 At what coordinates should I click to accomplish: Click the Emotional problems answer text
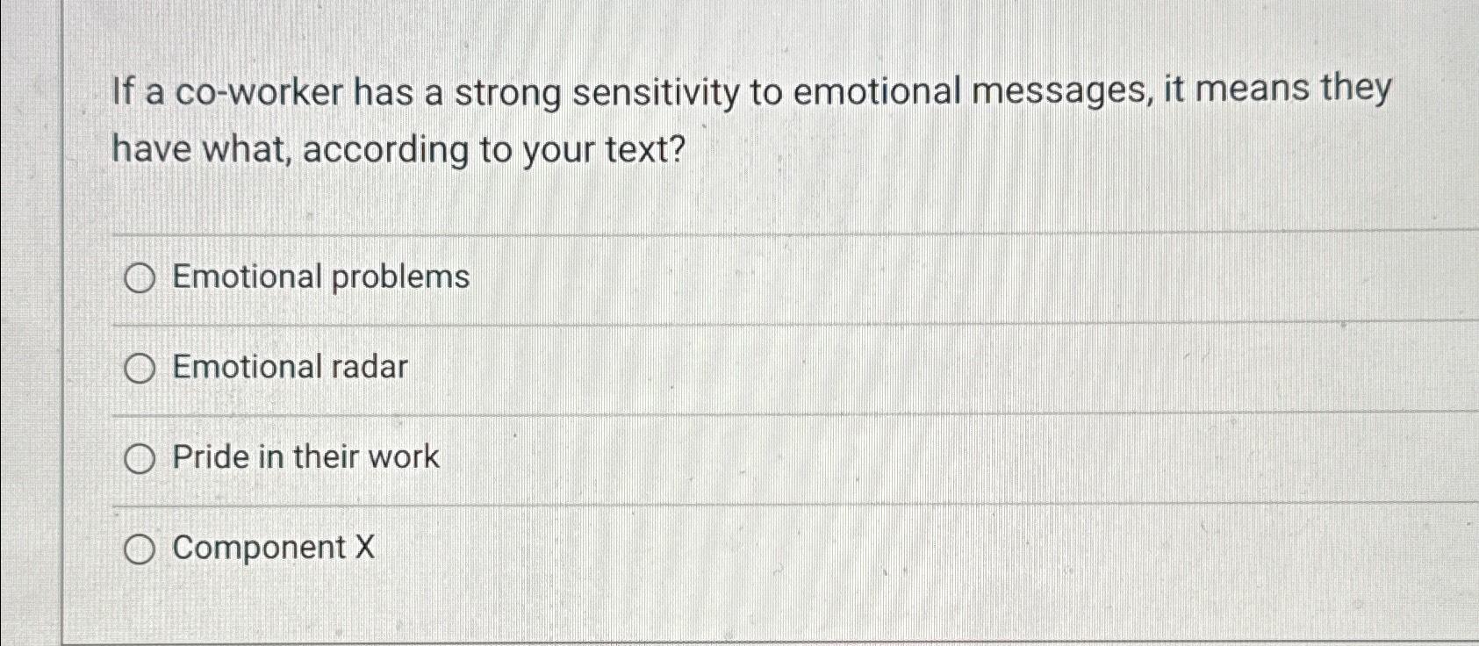(x=319, y=277)
